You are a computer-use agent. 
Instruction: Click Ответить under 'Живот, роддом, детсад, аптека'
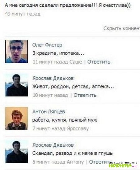(85, 95)
